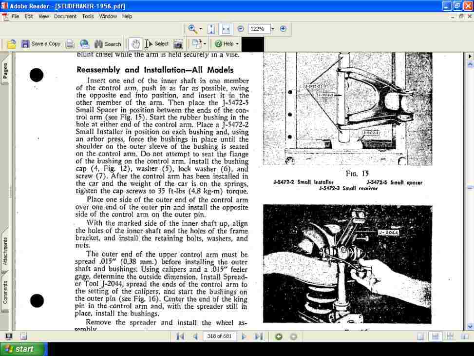
Task: Click the Help toolbar button
Action: click(x=224, y=44)
